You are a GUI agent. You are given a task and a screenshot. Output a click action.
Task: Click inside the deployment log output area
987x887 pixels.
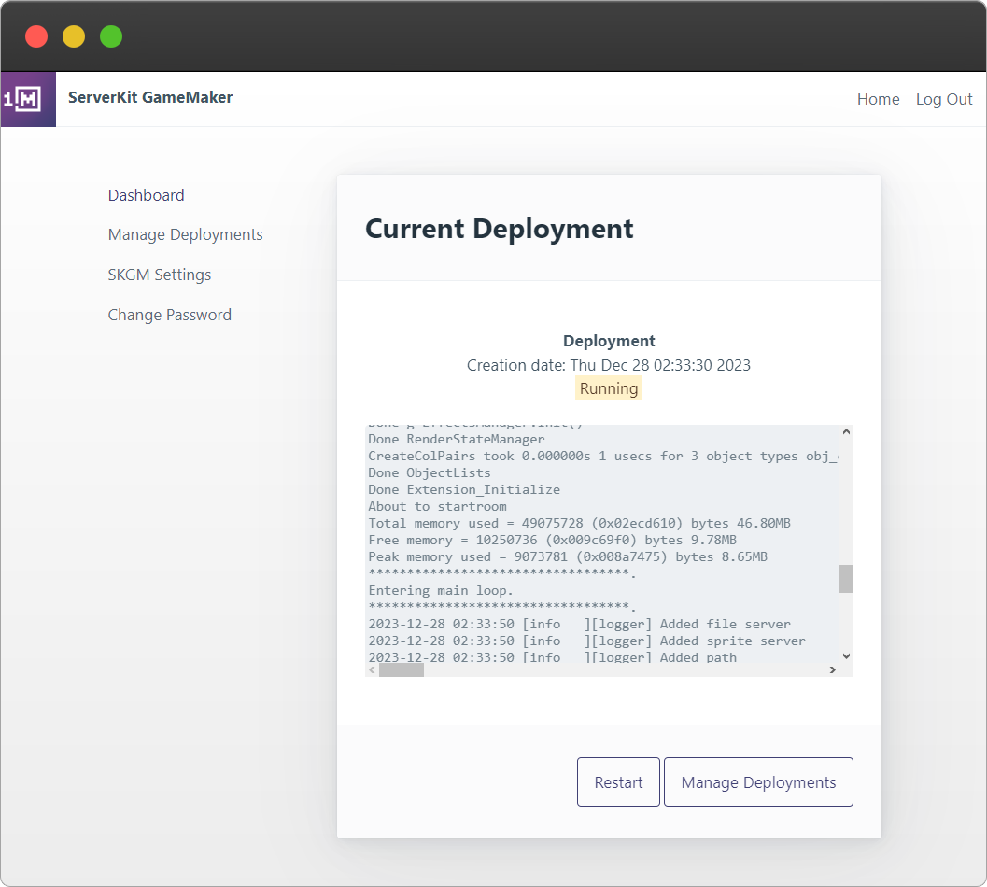click(x=602, y=544)
